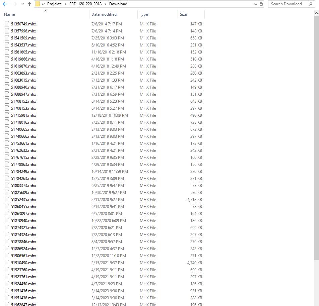Image resolution: width=319 pixels, height=306 pixels.
Task: Expand hidden path chevrons in address bar
Action: [x=43, y=4]
